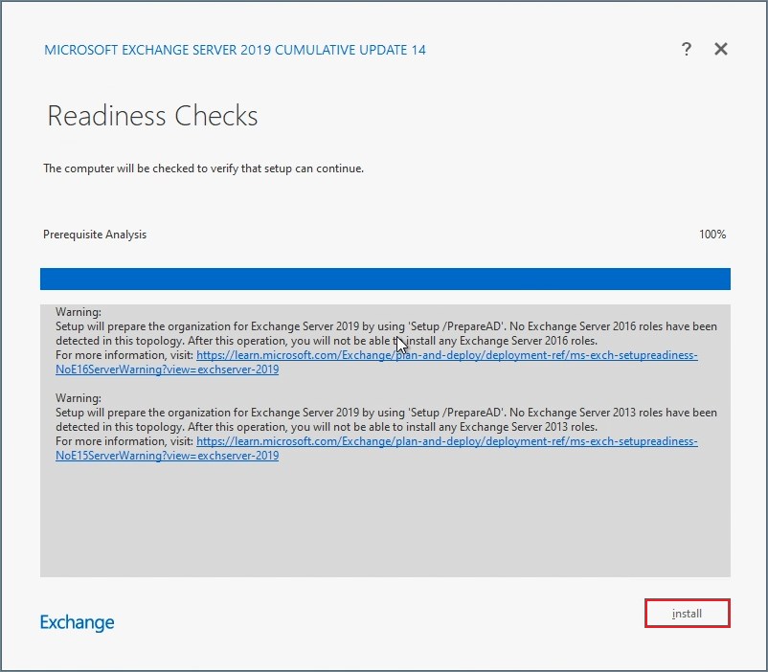This screenshot has height=672, width=768.
Task: Click the Exchange logo text
Action: (77, 622)
